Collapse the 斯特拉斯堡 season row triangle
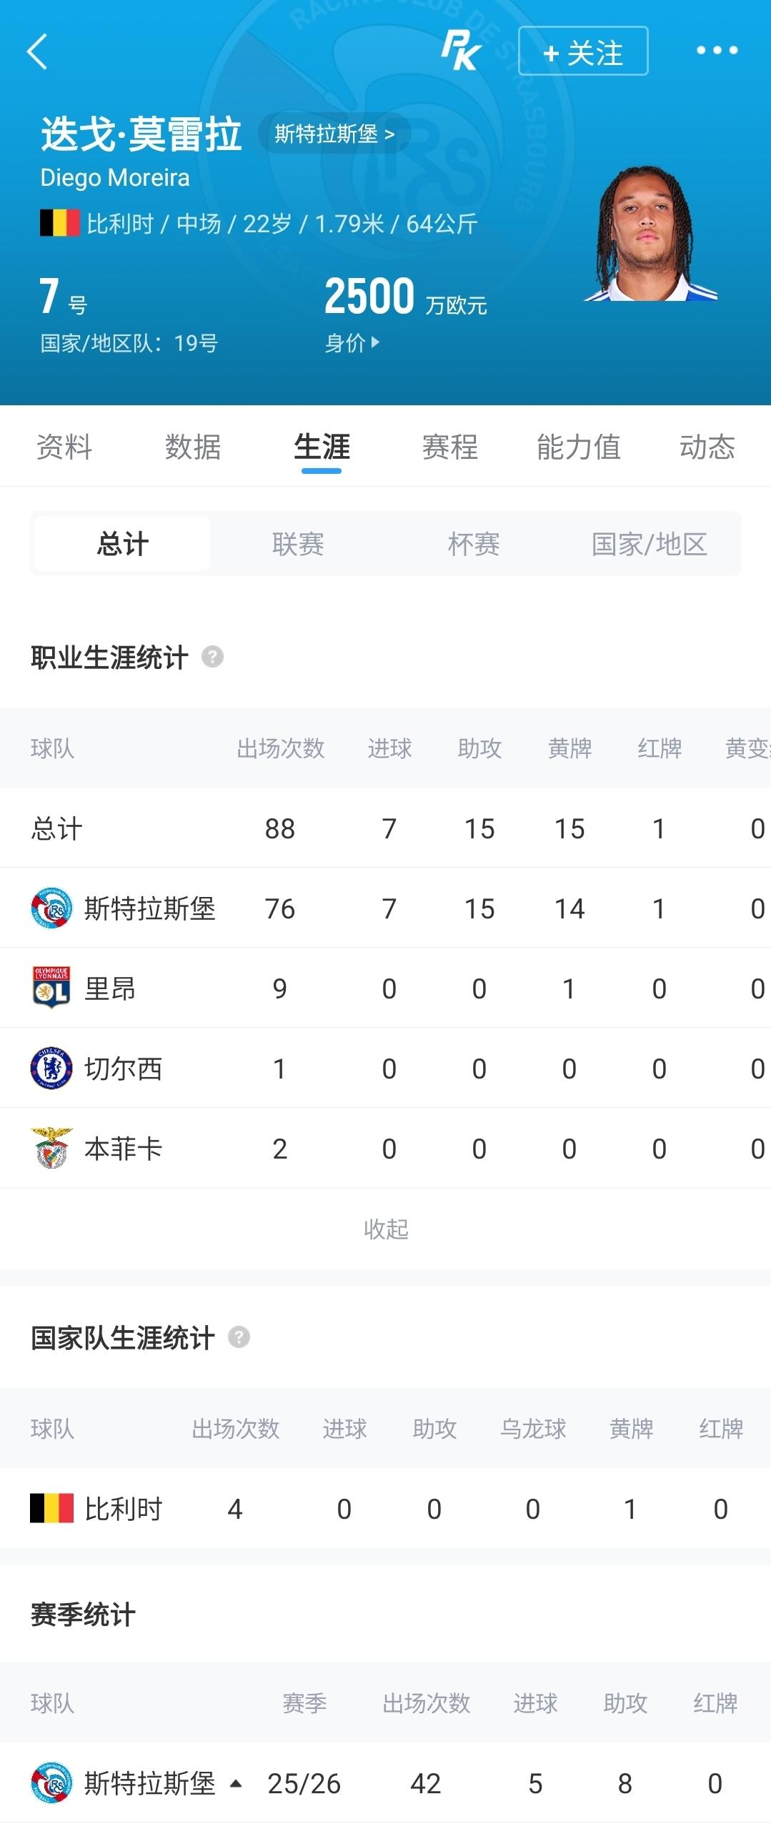Viewport: 771px width, 1829px height. coord(235,1783)
